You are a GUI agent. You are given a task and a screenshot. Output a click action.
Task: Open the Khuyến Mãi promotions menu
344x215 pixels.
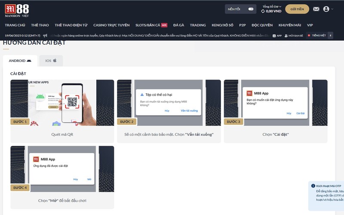[289, 25]
